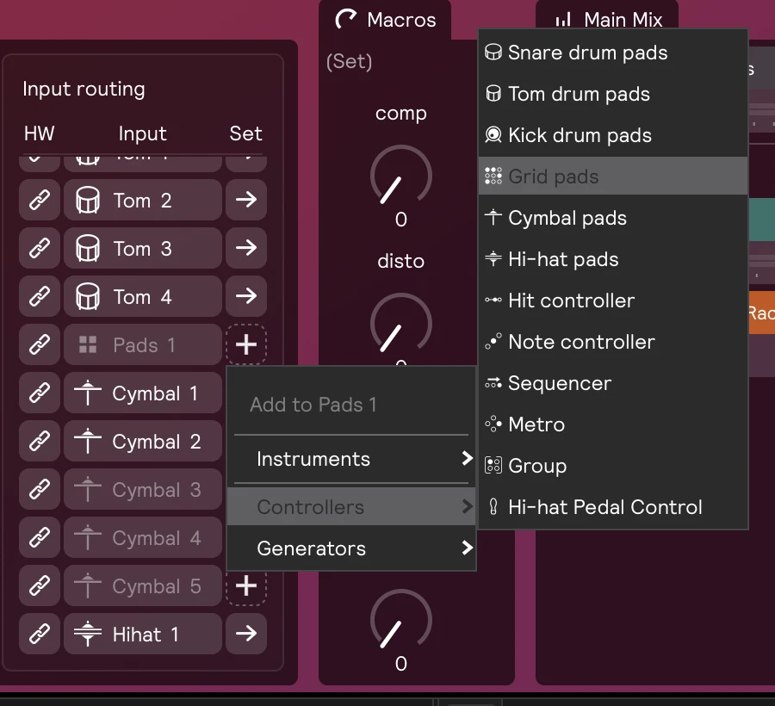
Task: Click the Hi-hat Pedal Control icon
Action: pos(493,507)
